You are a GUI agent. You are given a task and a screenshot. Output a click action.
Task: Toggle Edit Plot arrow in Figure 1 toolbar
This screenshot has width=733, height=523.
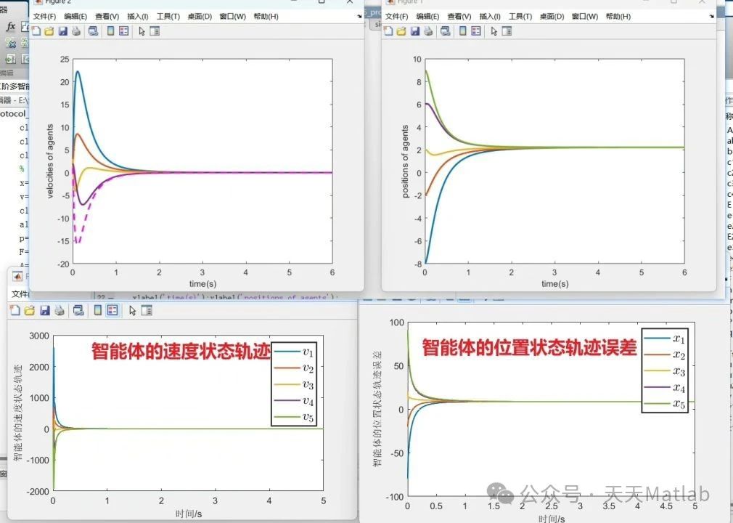(x=494, y=31)
